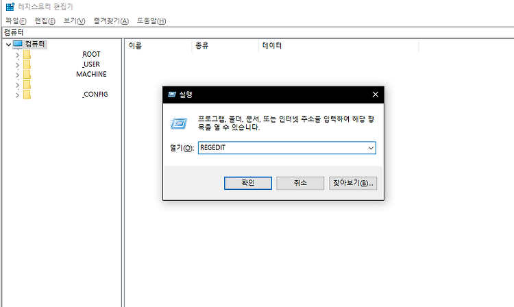This screenshot has height=307, width=514.
Task: Click the 실행 dialog title icon
Action: [172, 95]
